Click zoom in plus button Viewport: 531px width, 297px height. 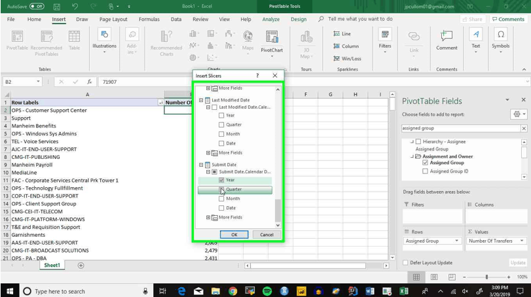[x=509, y=277]
